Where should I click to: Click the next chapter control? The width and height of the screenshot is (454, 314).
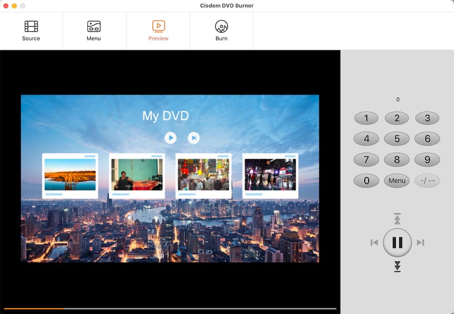pos(420,242)
